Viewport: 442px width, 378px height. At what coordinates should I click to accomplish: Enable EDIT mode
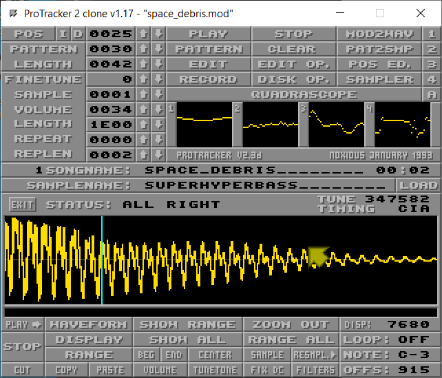[209, 64]
